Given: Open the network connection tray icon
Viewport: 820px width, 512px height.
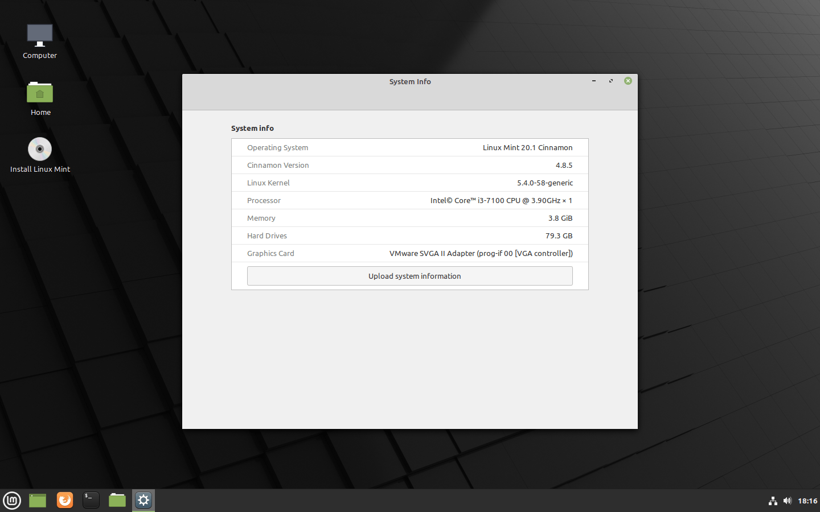Looking at the screenshot, I should (x=773, y=501).
